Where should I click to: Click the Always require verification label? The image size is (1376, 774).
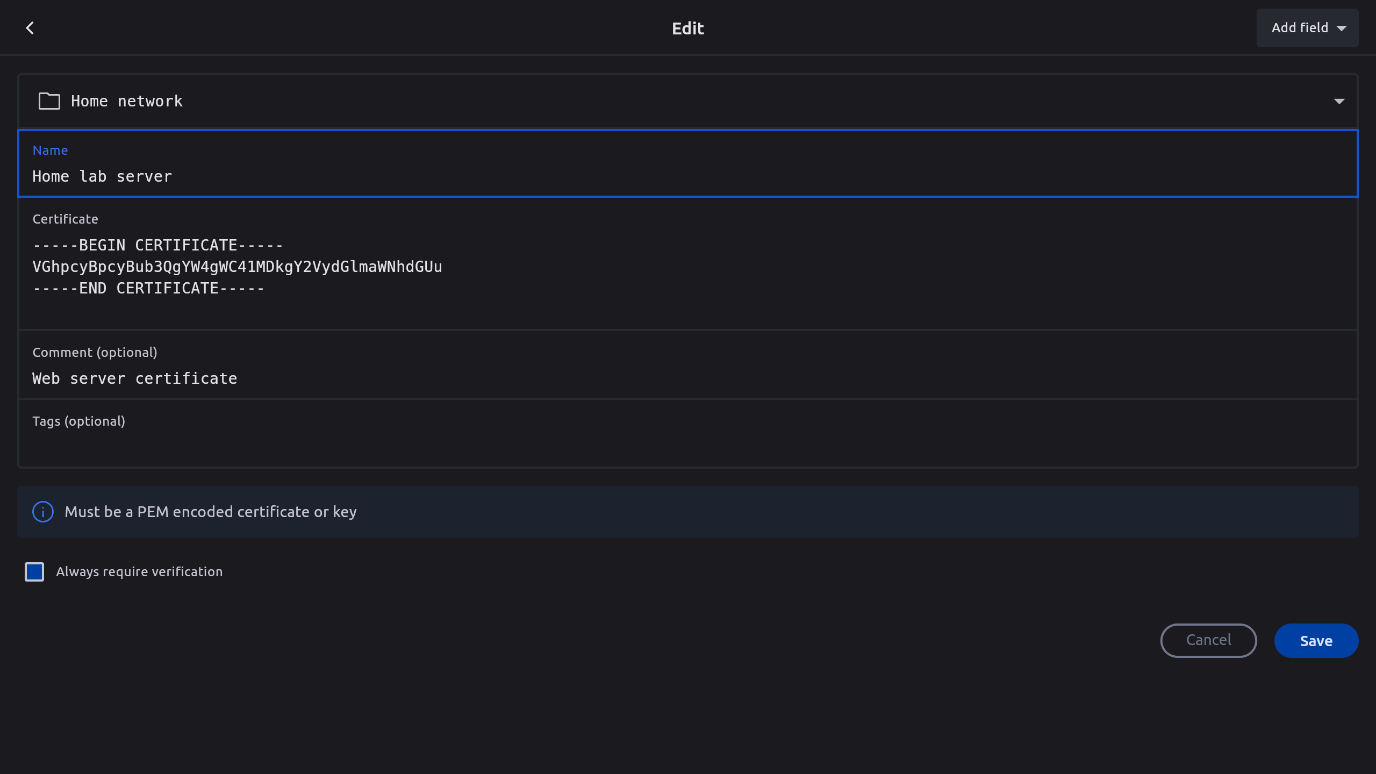click(x=139, y=572)
